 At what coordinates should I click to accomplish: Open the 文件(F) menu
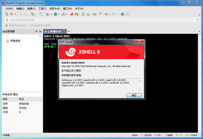pyautogui.click(x=9, y=9)
